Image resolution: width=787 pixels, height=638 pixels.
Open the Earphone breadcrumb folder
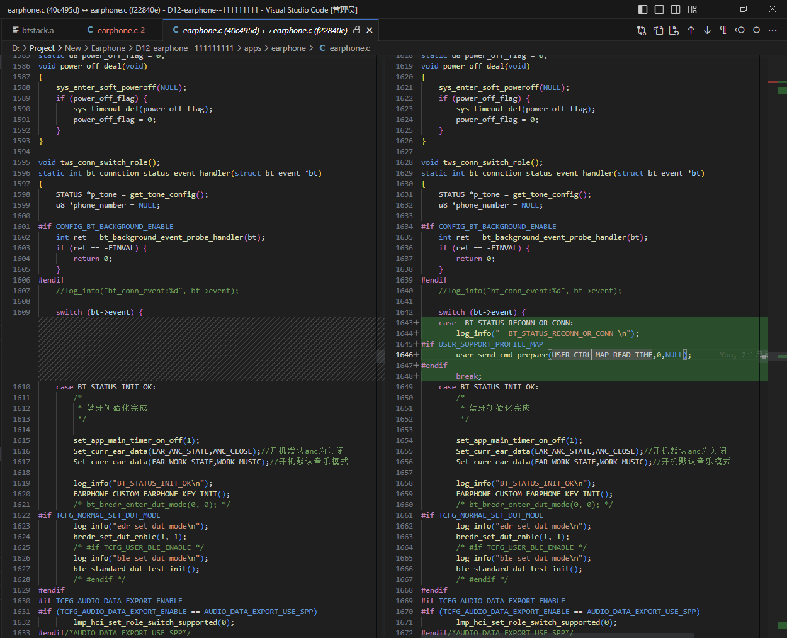tap(108, 48)
